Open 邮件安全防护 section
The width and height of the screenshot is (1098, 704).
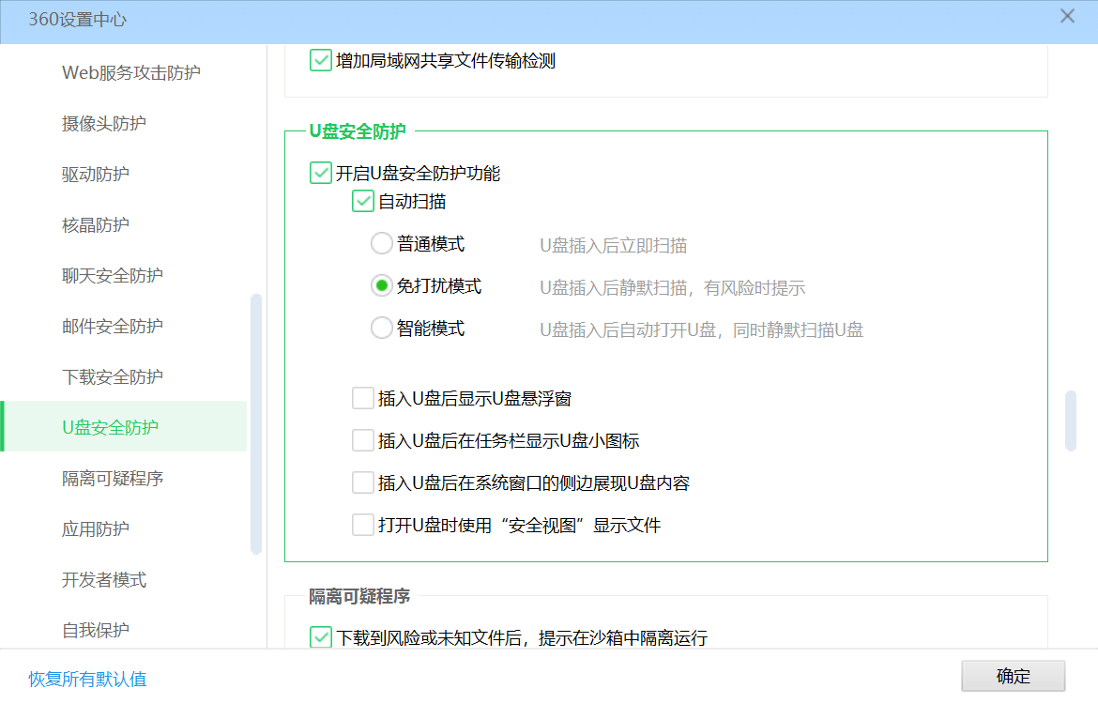112,326
